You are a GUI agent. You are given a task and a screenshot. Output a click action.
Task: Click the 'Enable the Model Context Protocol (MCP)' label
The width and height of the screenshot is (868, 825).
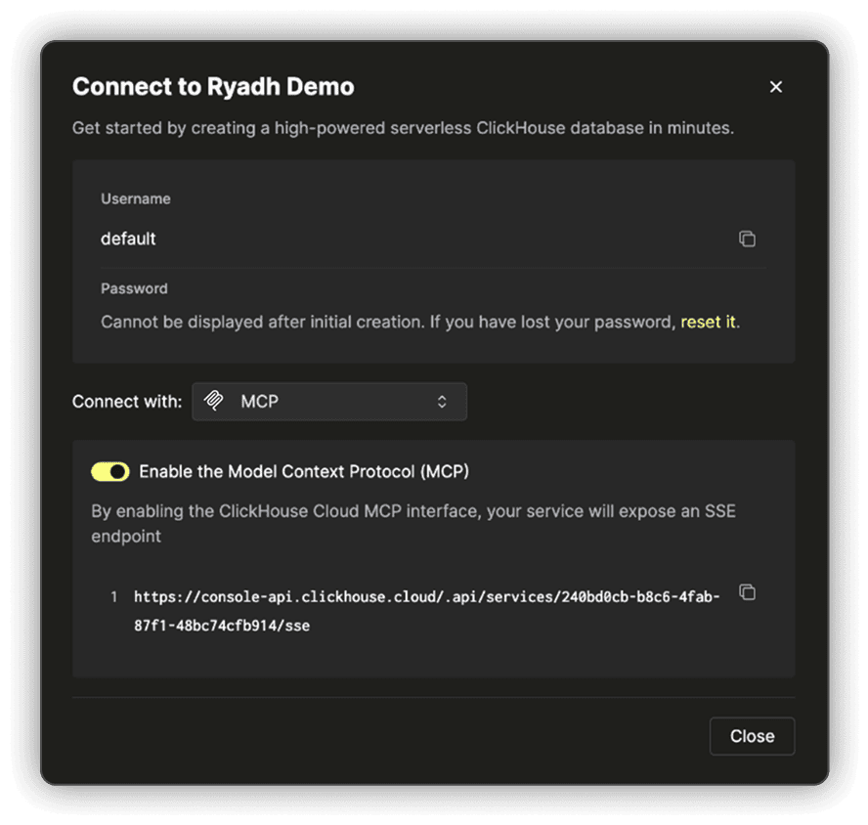[304, 472]
